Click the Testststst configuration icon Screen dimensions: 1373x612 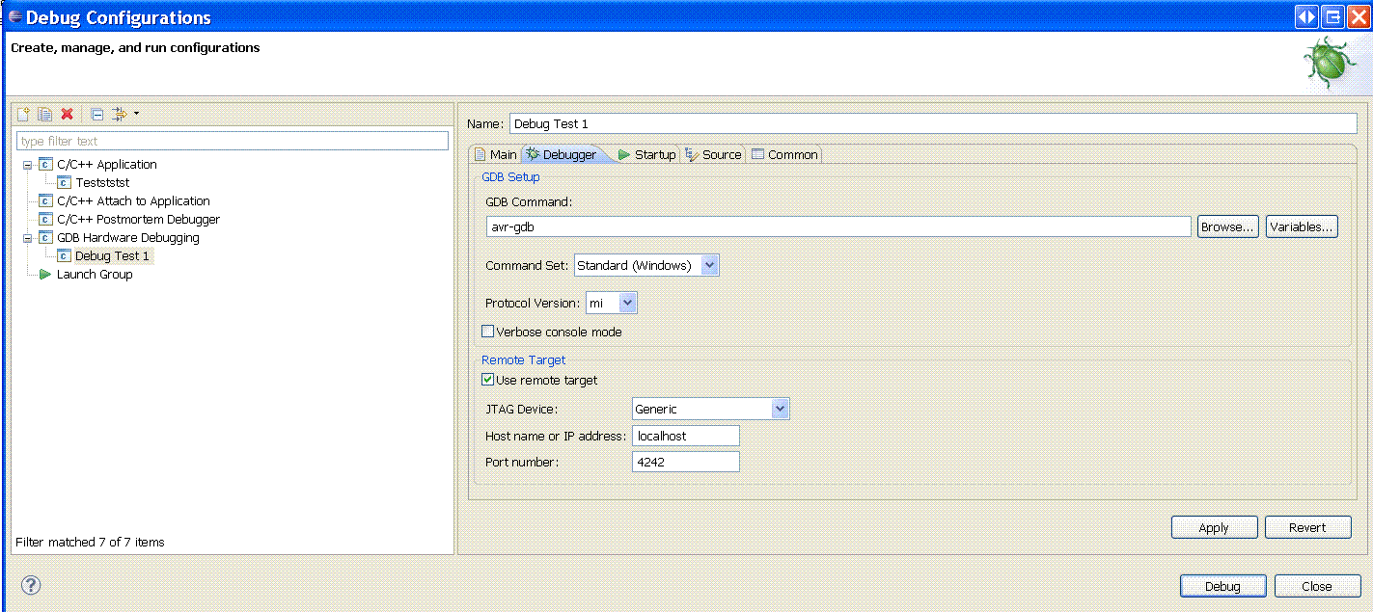click(x=64, y=183)
